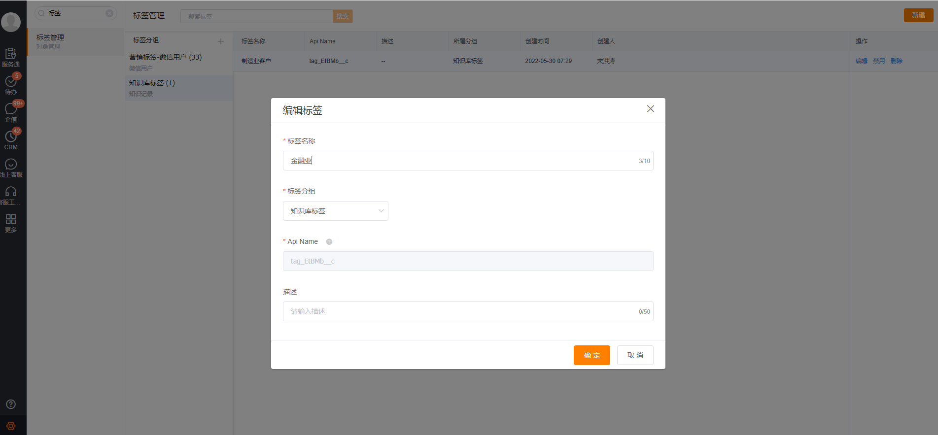
Task: Click the magnifier icon in 标签 search box
Action: click(x=42, y=13)
